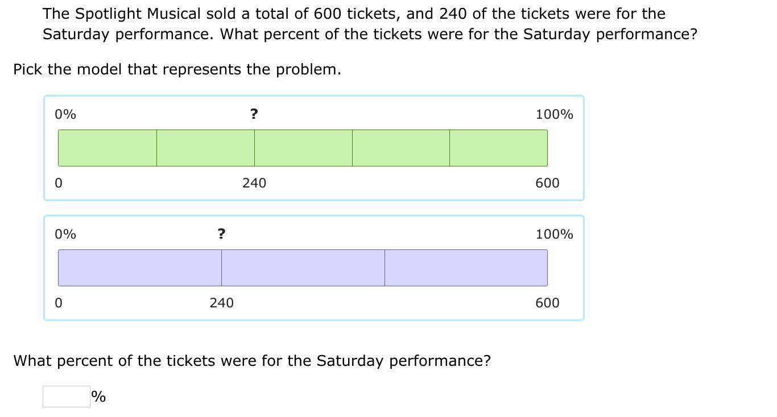Click the middle segment of the purple bar
Viewport: 777px width, 417px height.
(303, 268)
